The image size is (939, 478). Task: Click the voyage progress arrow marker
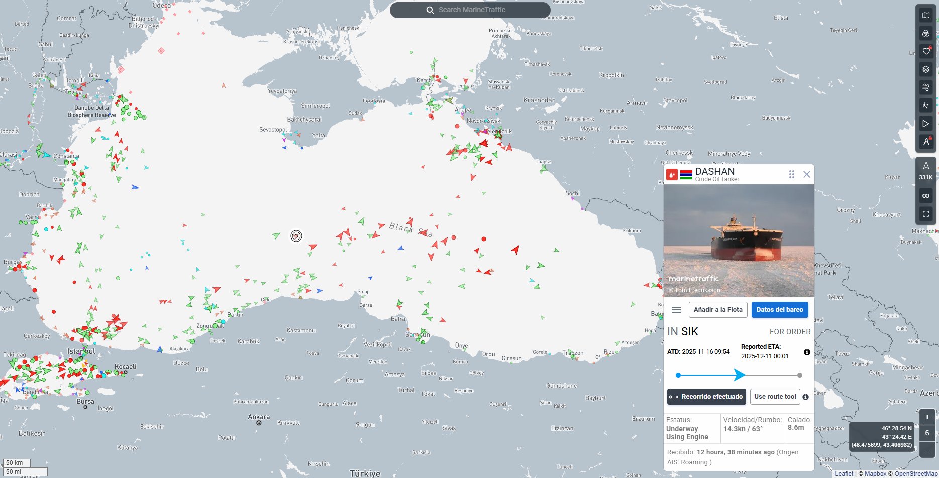739,375
